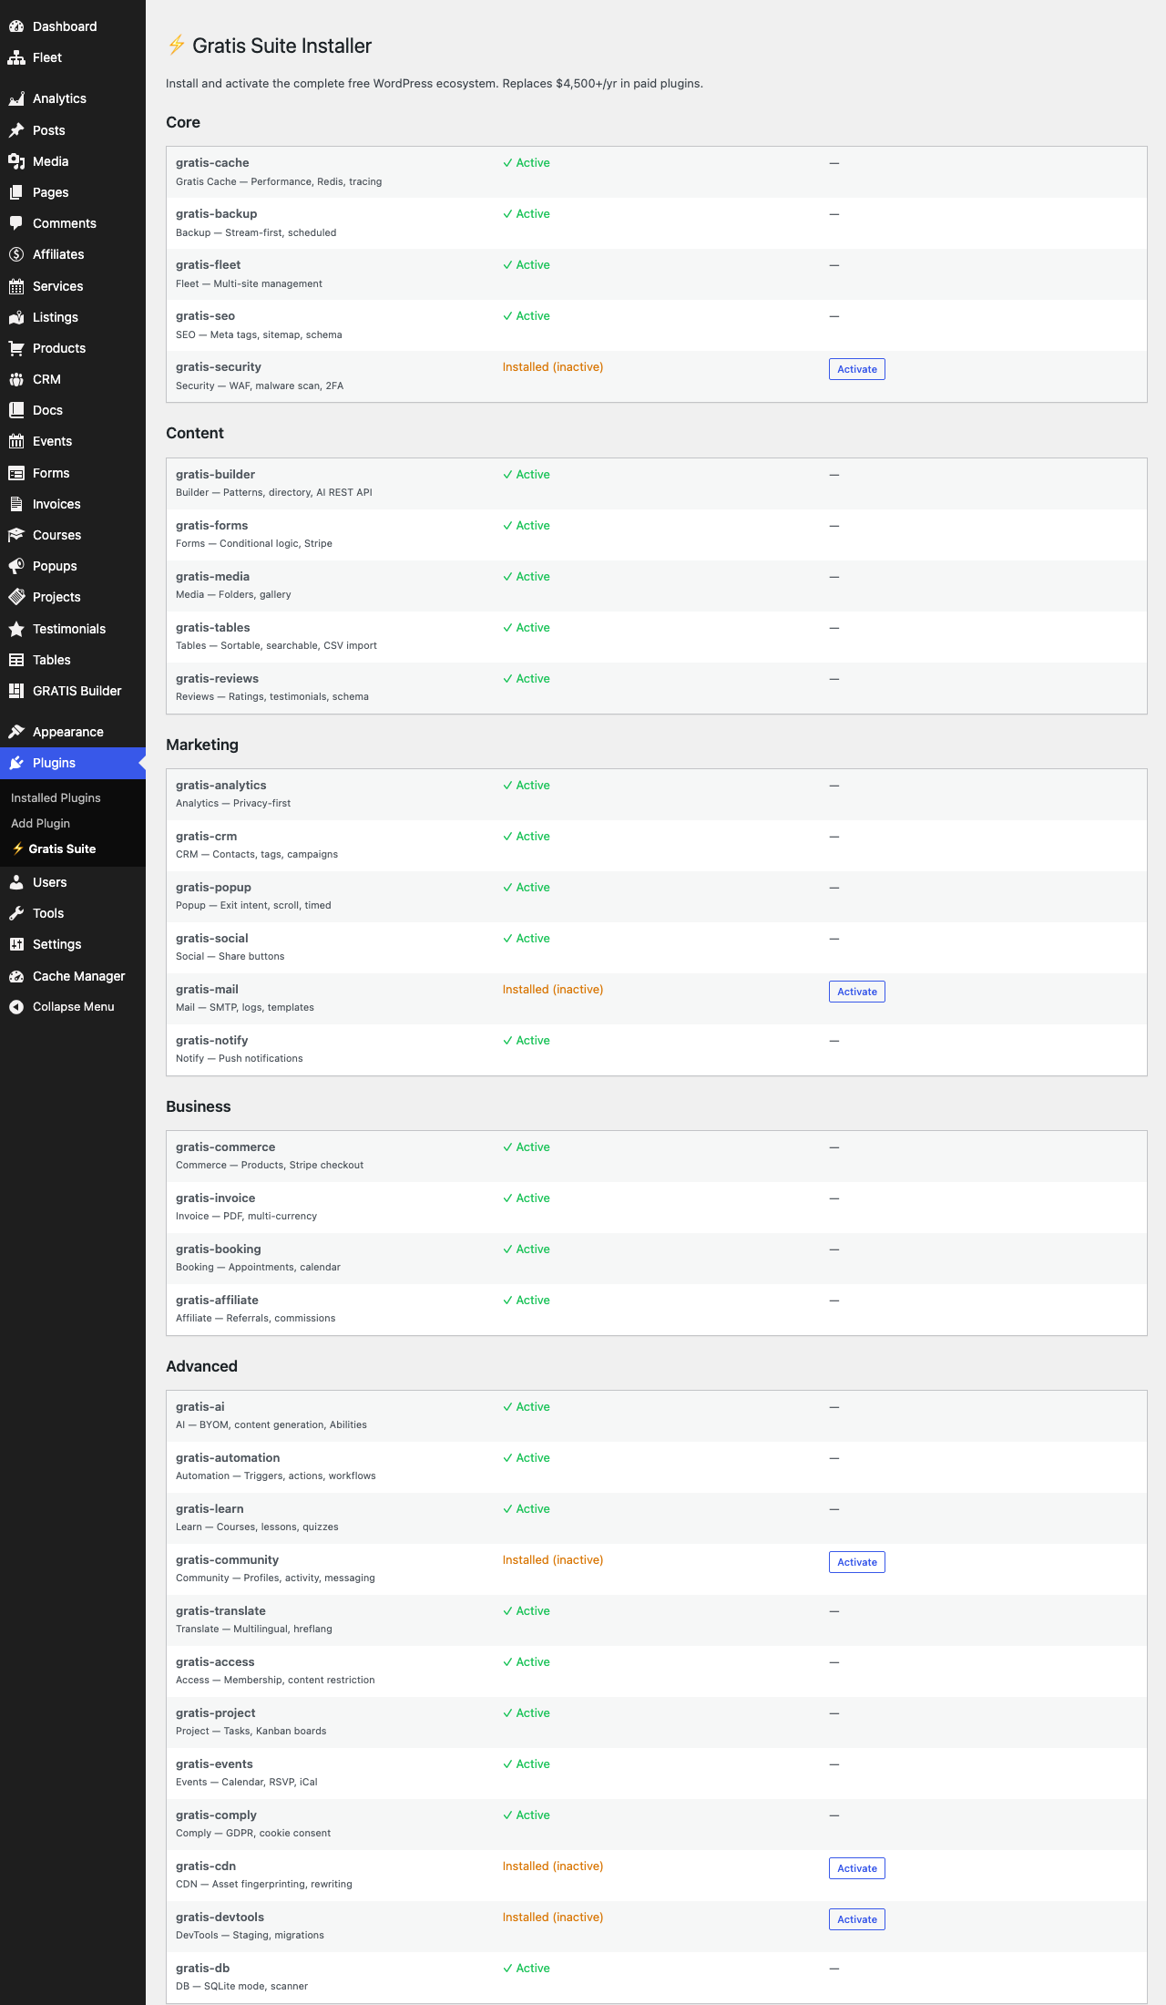Viewport: 1166px width, 2005px height.
Task: Click the Pages icon in sidebar
Action: point(16,192)
